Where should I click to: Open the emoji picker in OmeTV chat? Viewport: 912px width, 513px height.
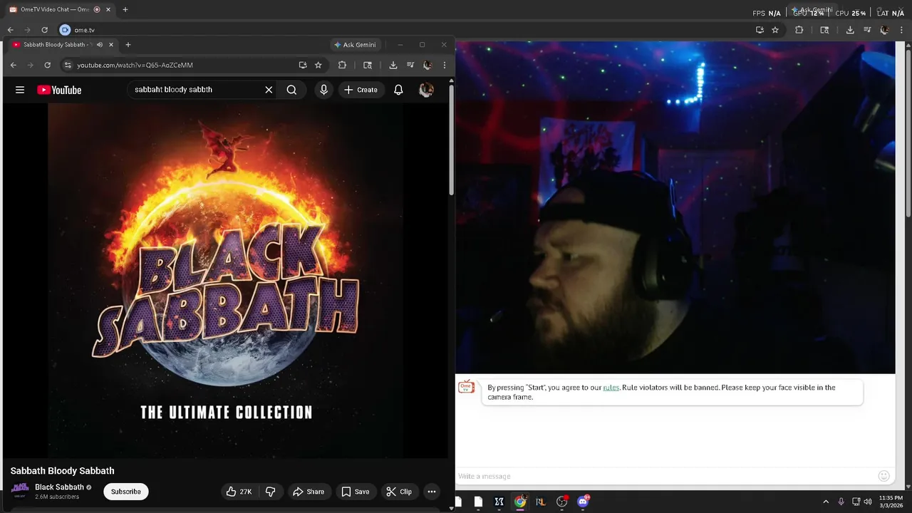[x=884, y=476]
